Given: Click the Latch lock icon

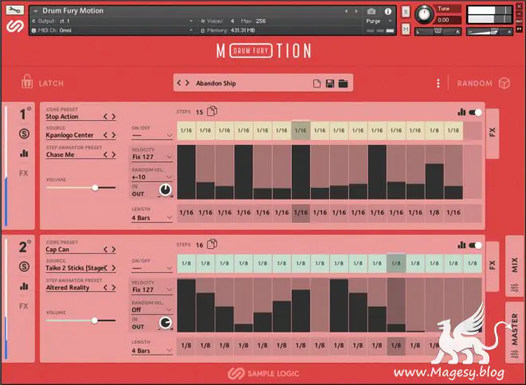Looking at the screenshot, I should (x=27, y=82).
